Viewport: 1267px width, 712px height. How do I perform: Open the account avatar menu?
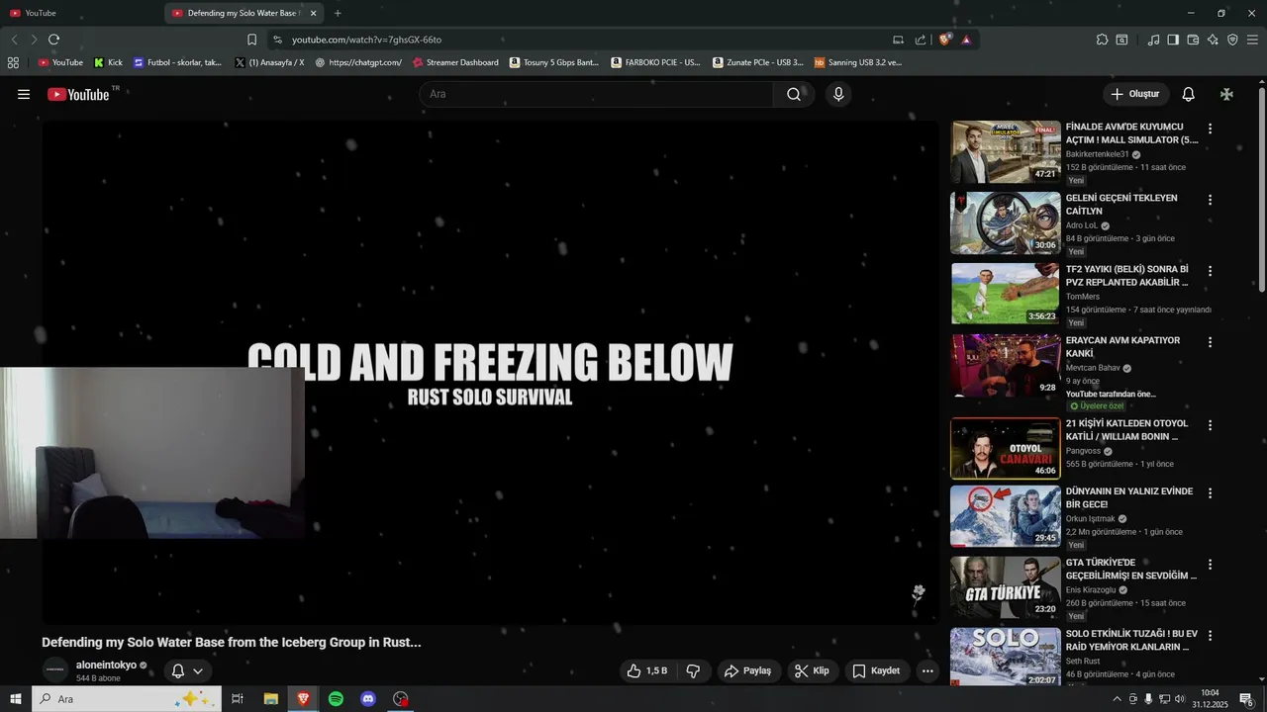[1226, 94]
